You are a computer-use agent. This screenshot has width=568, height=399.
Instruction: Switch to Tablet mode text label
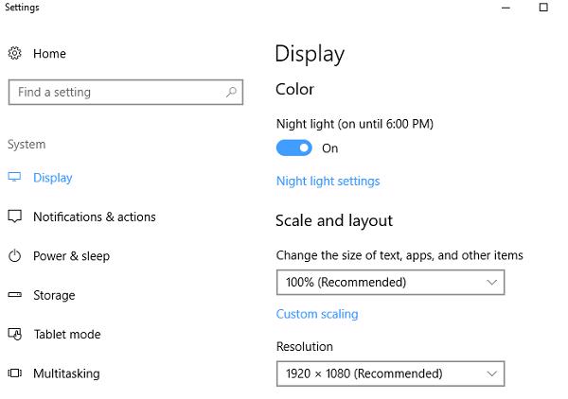66,335
